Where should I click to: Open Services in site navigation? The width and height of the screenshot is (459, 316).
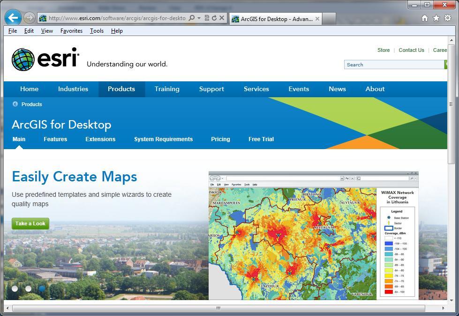[256, 89]
